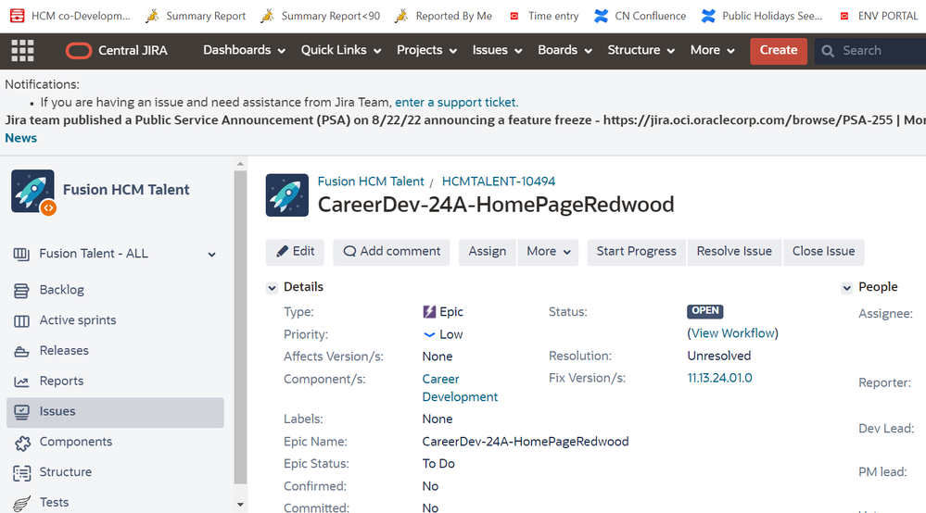This screenshot has width=926, height=513.
Task: Click the Add comment button
Action: [391, 252]
